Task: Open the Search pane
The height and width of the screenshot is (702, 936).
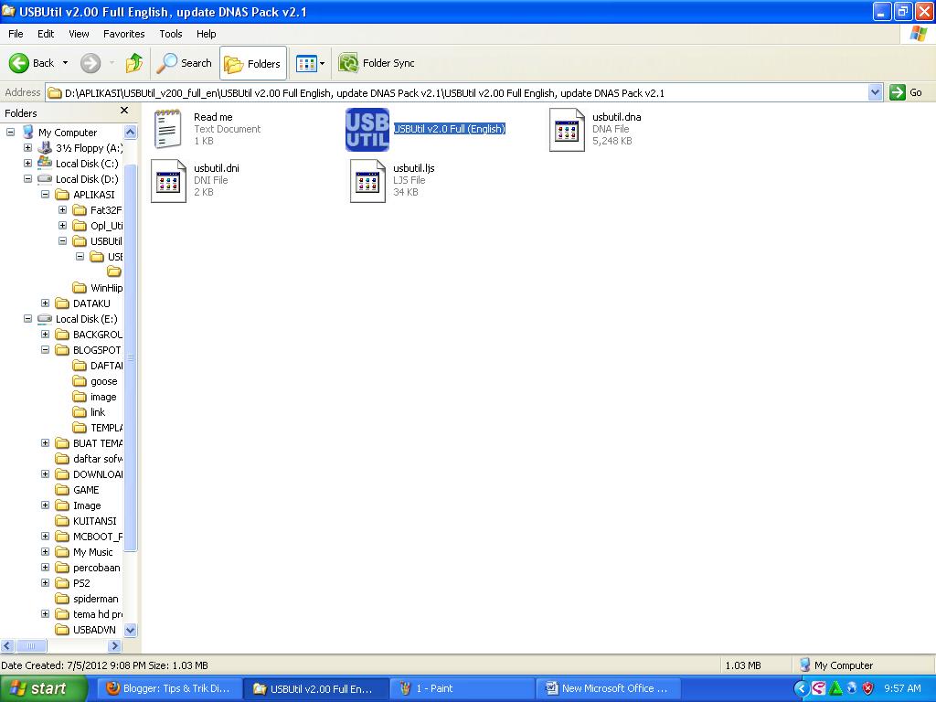Action: coord(184,63)
